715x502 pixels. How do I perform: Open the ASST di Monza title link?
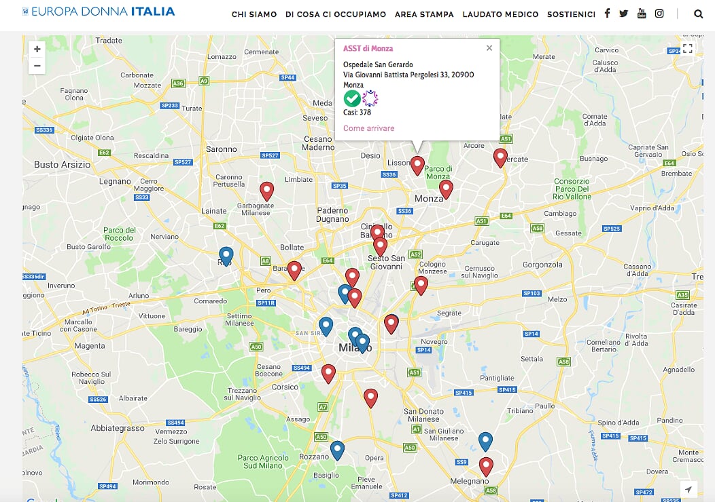pyautogui.click(x=368, y=49)
